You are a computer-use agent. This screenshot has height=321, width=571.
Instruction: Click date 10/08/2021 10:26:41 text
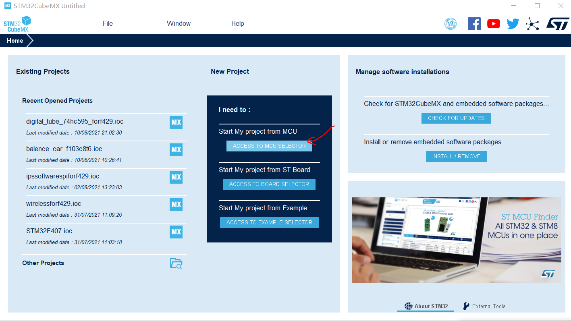point(98,160)
